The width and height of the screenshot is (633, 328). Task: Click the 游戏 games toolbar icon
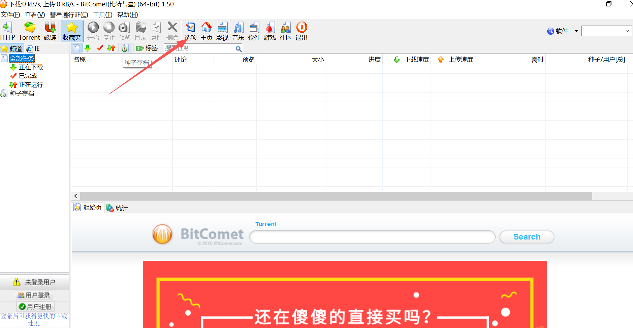[270, 31]
